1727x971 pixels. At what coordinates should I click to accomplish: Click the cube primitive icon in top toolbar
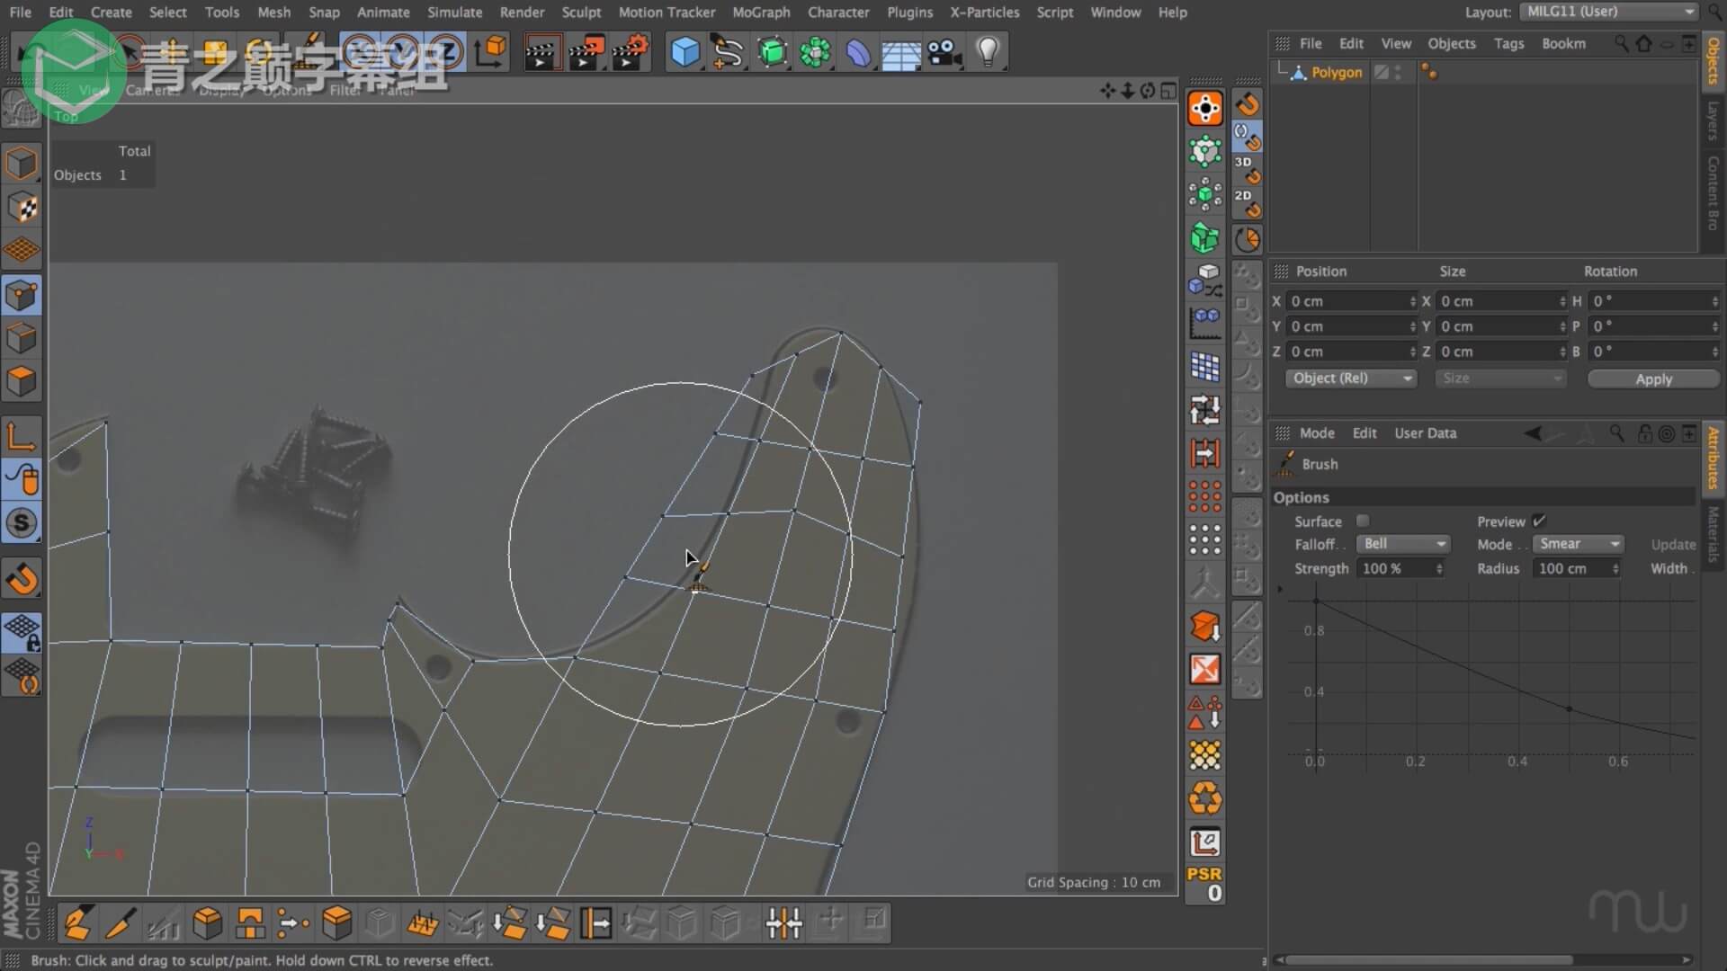coord(685,52)
